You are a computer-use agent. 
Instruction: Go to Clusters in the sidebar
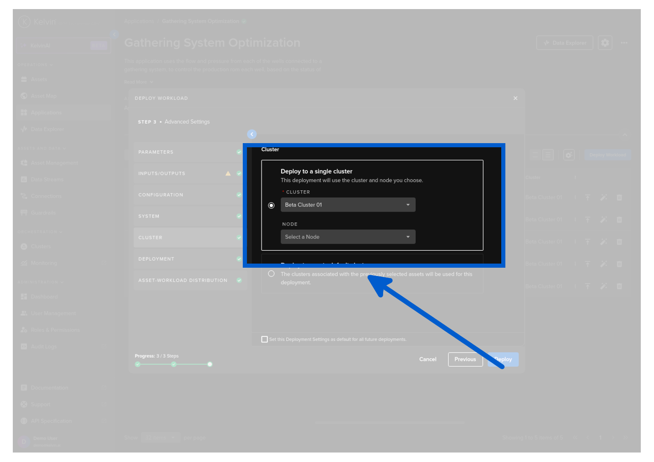point(40,246)
